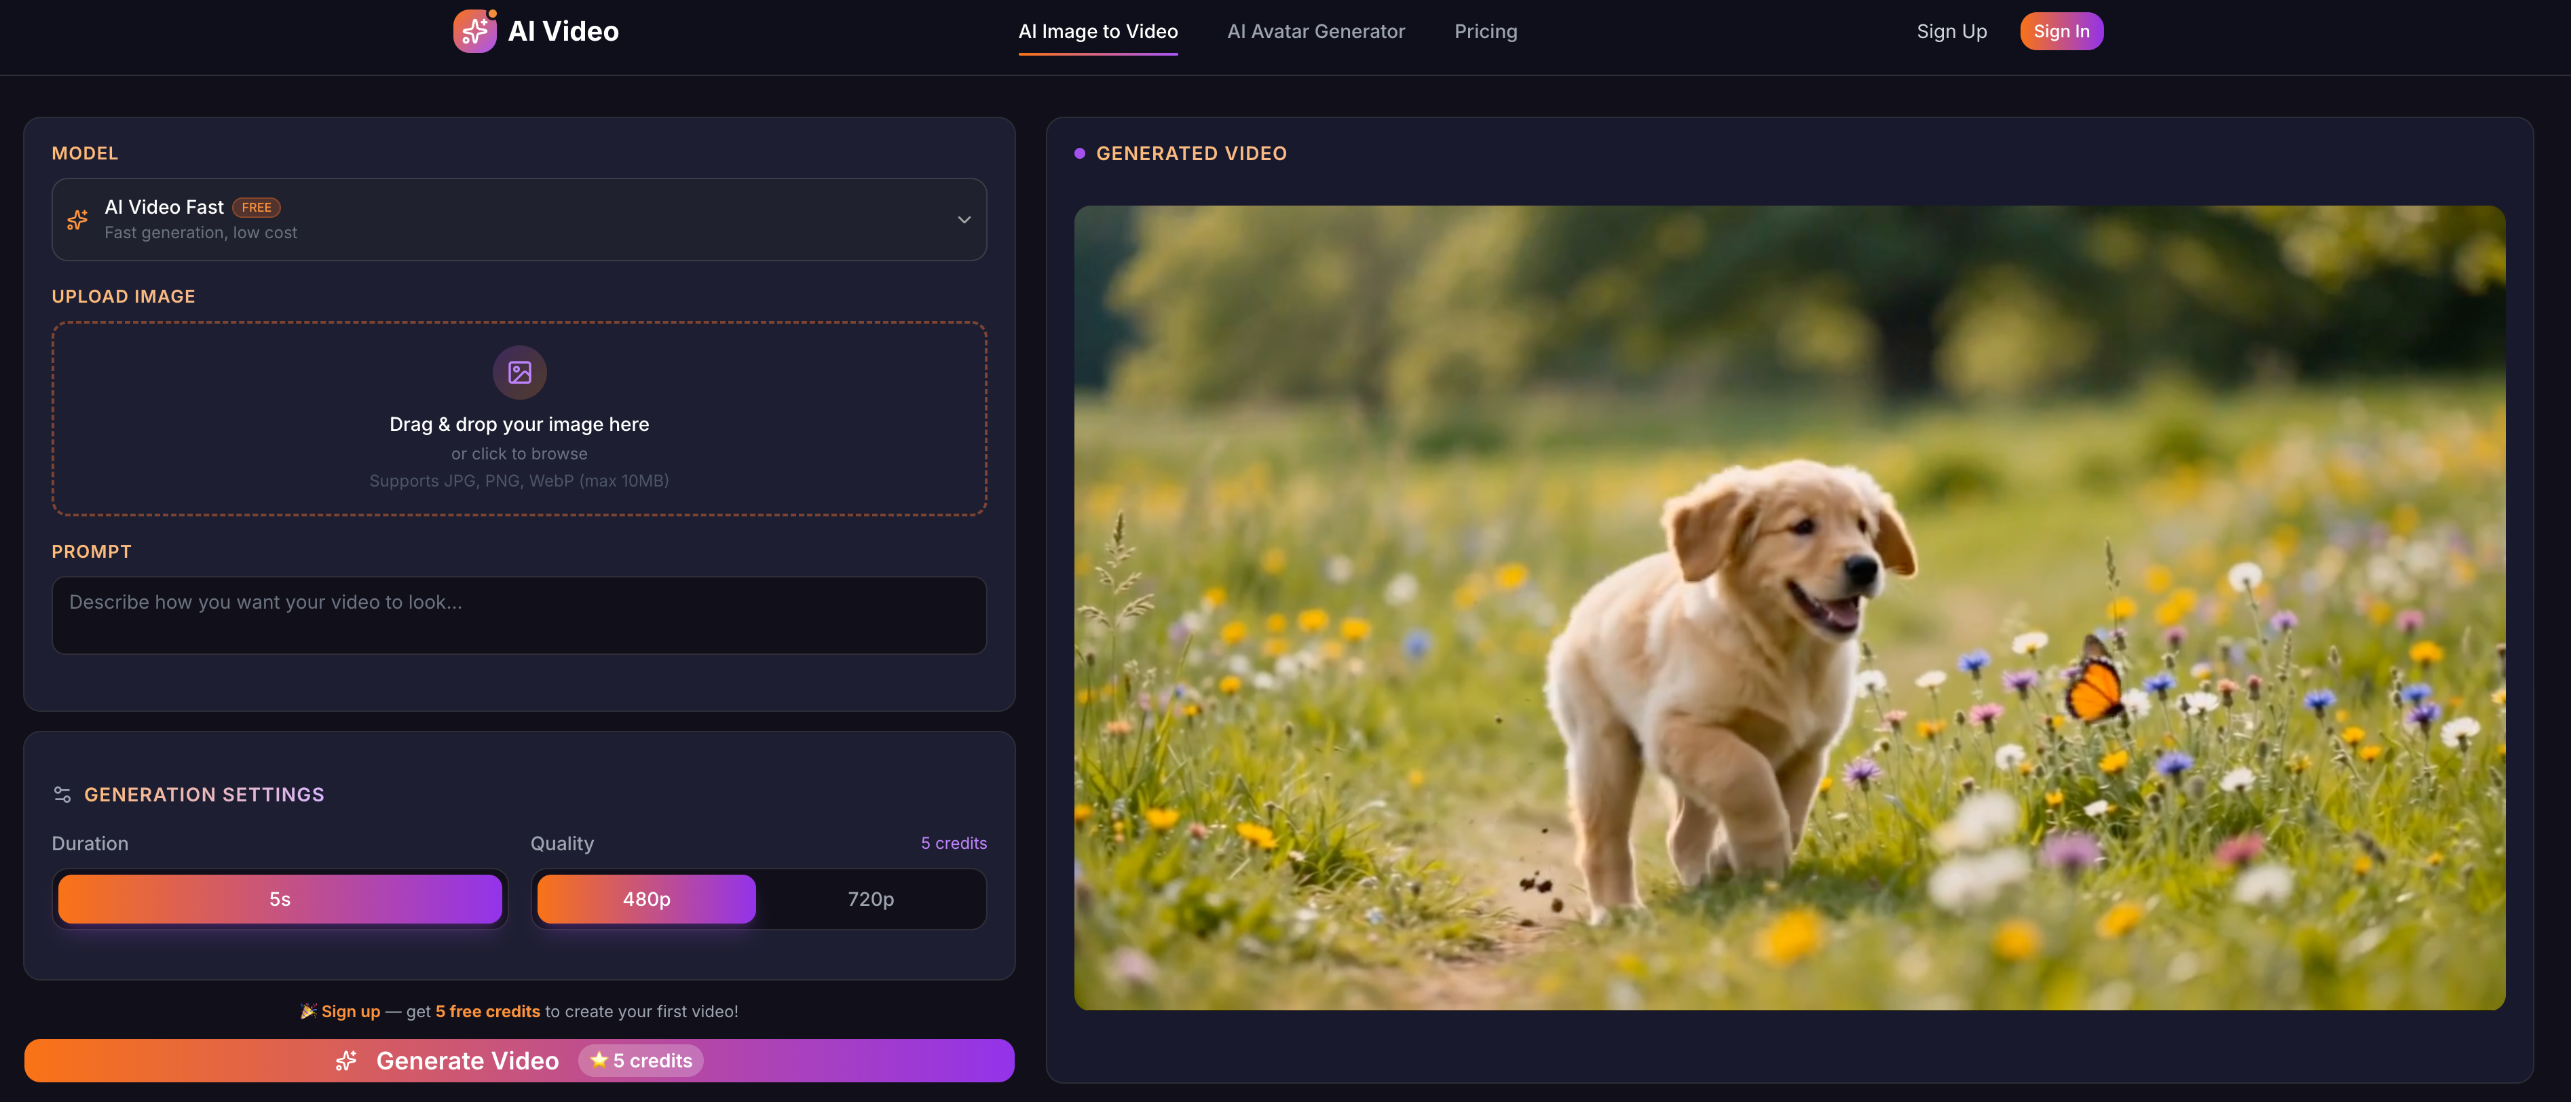The height and width of the screenshot is (1102, 2571).
Task: Click the AI Video logo icon
Action: pyautogui.click(x=476, y=31)
